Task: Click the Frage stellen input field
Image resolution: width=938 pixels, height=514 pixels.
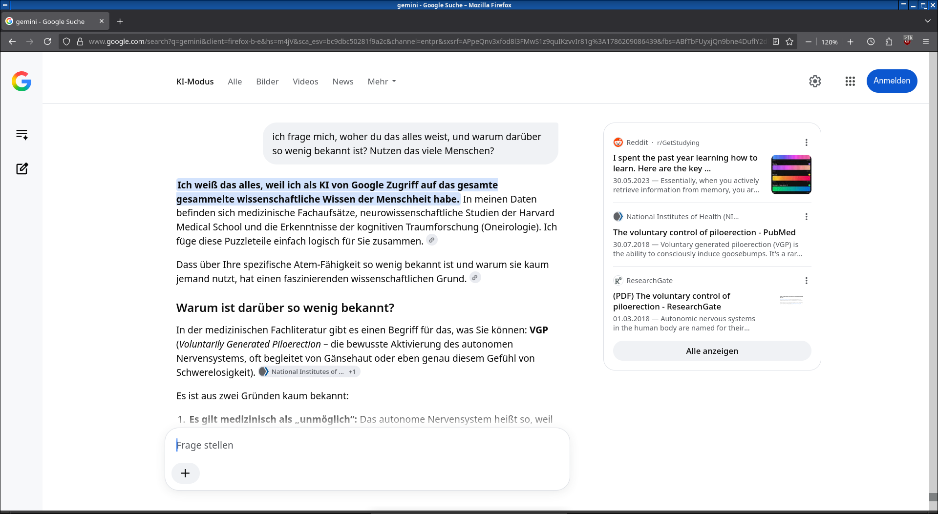Action: (x=367, y=445)
